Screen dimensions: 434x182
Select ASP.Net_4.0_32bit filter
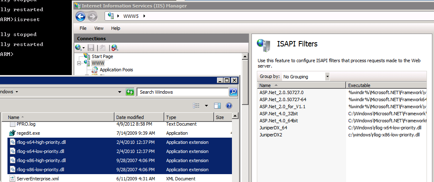click(x=278, y=114)
